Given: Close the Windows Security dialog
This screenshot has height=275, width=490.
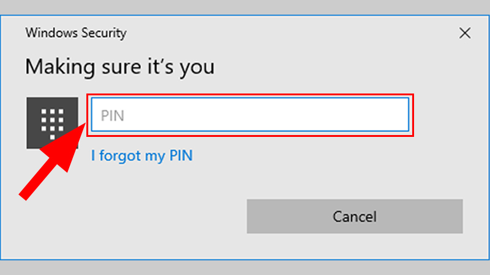Looking at the screenshot, I should click(x=465, y=34).
